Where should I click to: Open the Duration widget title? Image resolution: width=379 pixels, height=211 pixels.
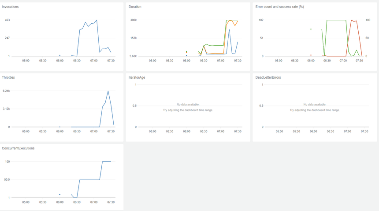[135, 7]
